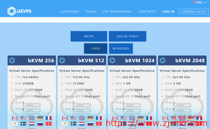Click RAM 512MB spec line
210x129 pixels.
[x=74, y=83]
